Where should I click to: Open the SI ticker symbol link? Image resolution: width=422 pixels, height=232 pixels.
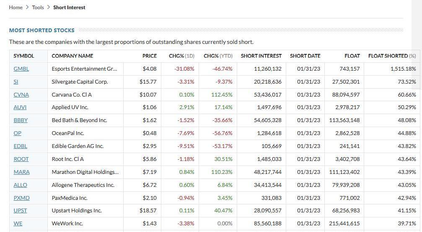coord(16,82)
